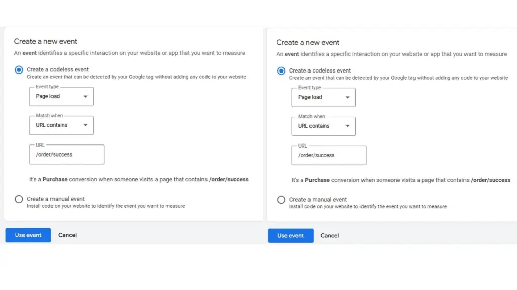The width and height of the screenshot is (517, 290).
Task: Click the Install code description in left dialog
Action: (106, 206)
